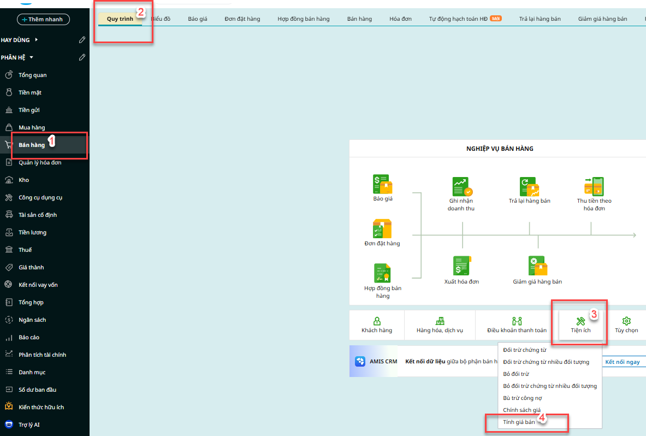646x436 pixels.
Task: Open the Xuất hóa đơn icon
Action: [x=461, y=266]
